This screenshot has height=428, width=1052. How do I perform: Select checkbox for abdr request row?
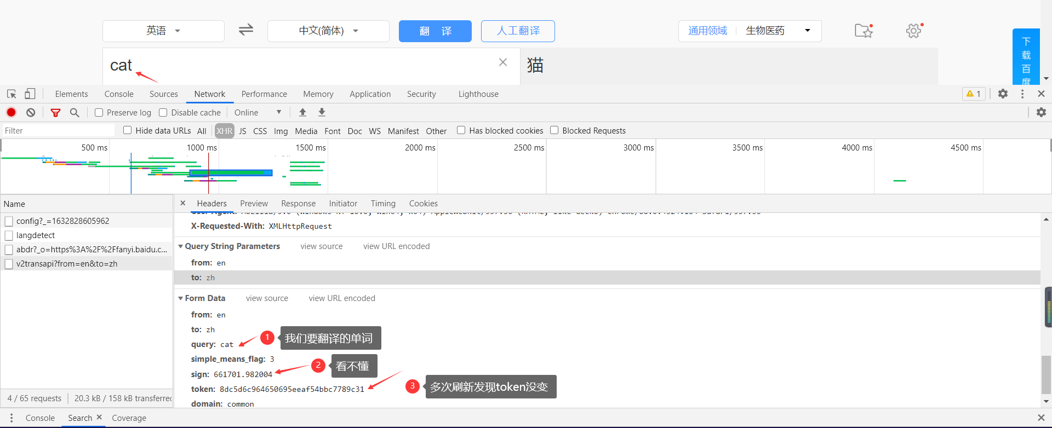pyautogui.click(x=9, y=250)
